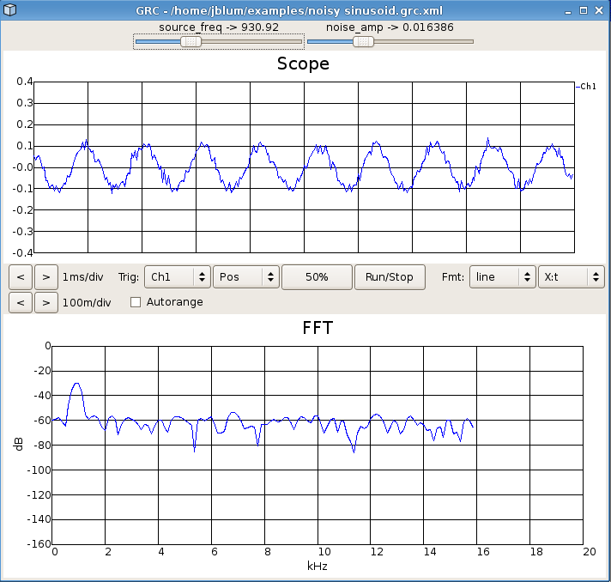
Task: Click the 50% trigger level button
Action: pos(317,277)
